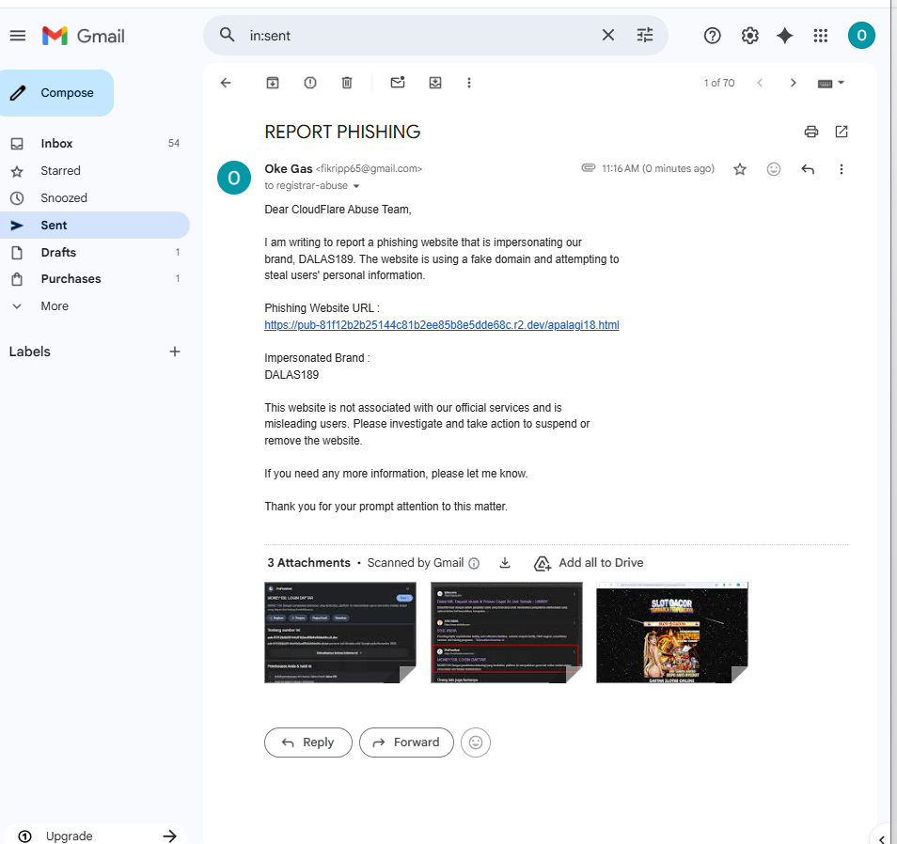Click sender name Oke Gas

click(289, 168)
